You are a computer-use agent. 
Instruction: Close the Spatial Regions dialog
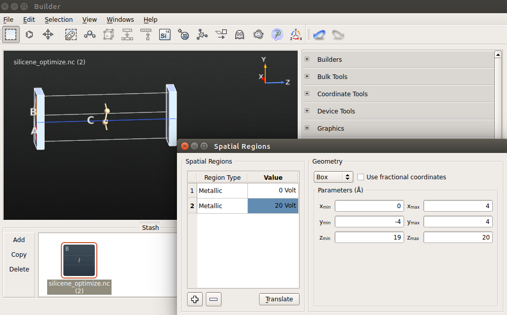pyautogui.click(x=185, y=146)
